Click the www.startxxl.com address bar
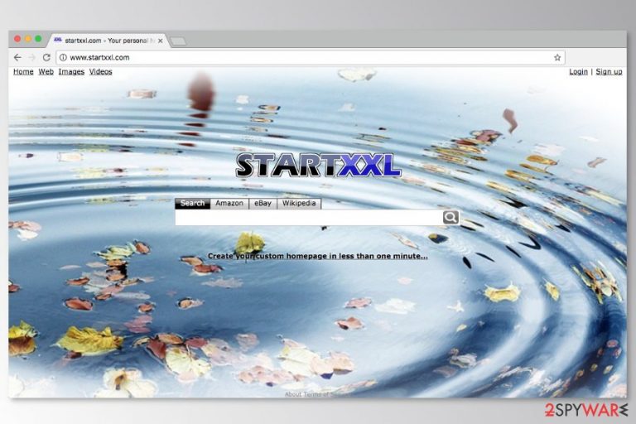The image size is (636, 424). click(x=311, y=58)
